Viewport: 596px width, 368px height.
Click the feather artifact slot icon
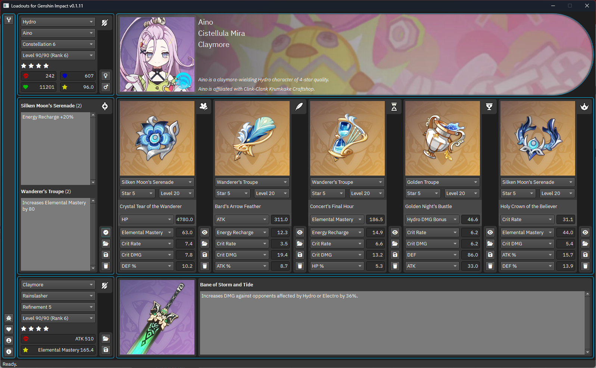point(299,107)
